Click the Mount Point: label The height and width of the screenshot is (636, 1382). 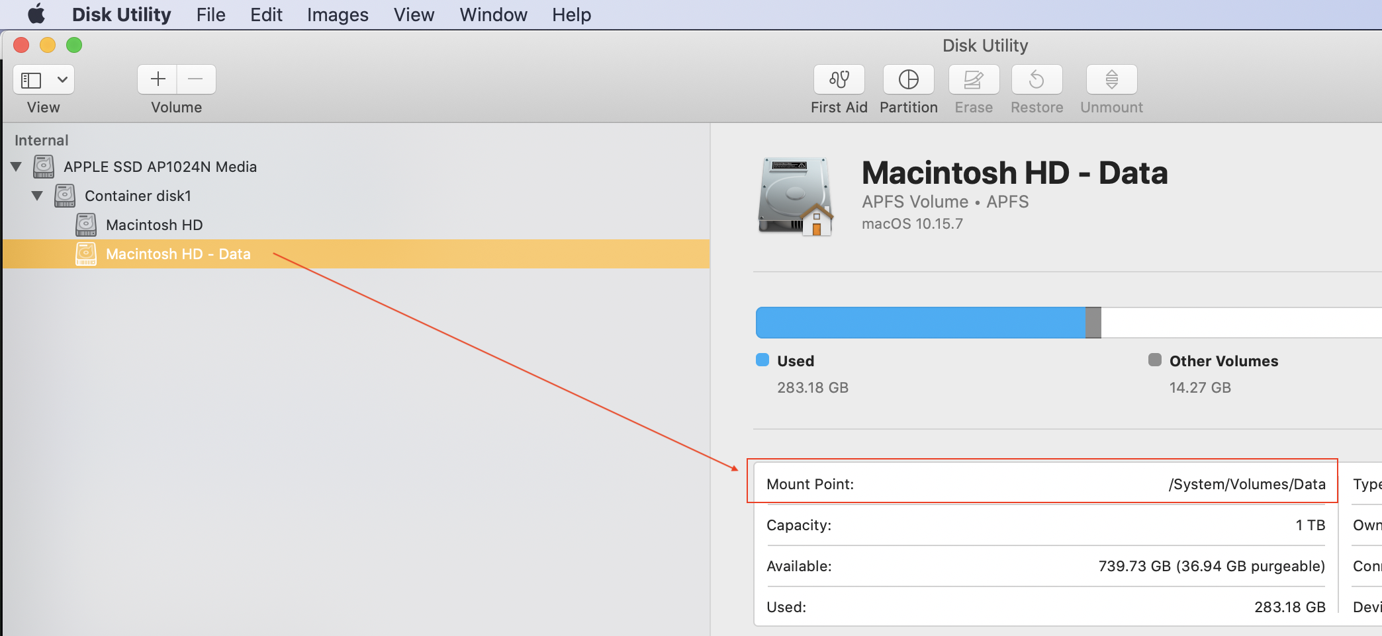click(810, 484)
